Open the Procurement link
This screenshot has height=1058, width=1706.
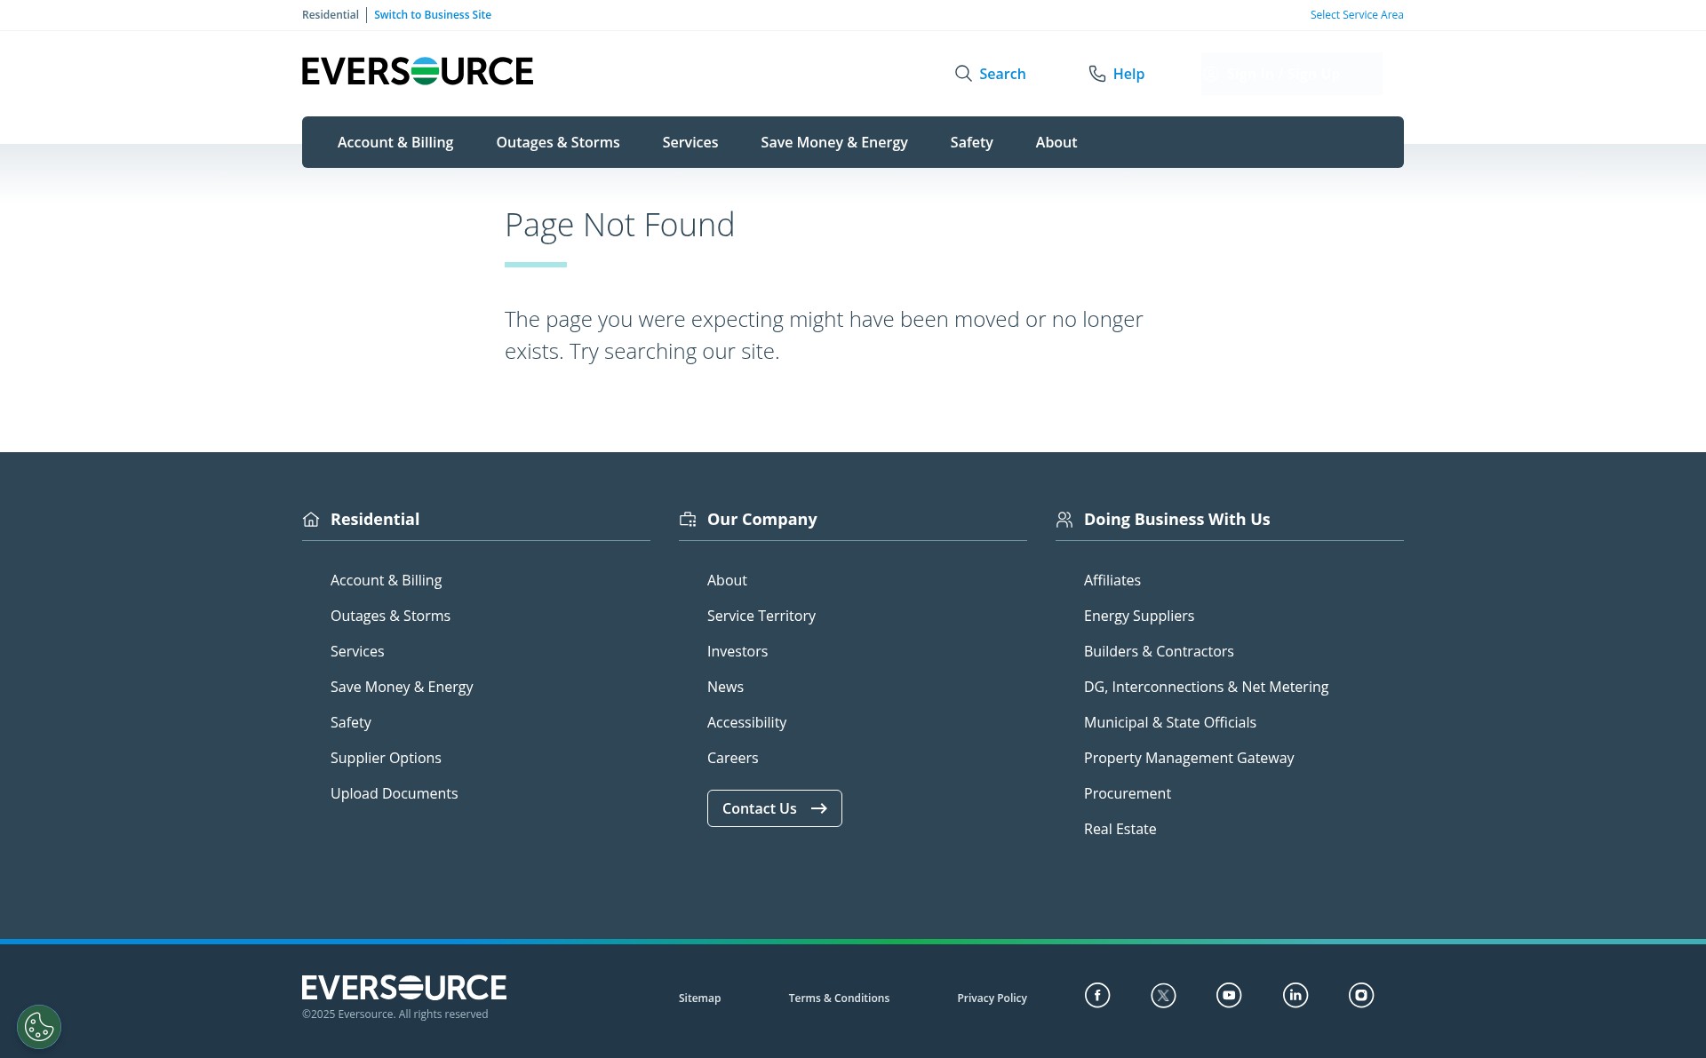click(x=1128, y=793)
